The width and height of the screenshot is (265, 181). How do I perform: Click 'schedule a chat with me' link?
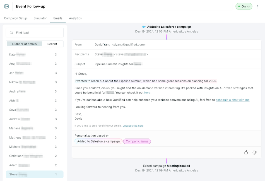pyautogui.click(x=233, y=100)
